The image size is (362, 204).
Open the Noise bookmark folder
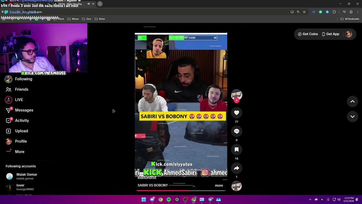click(100, 19)
